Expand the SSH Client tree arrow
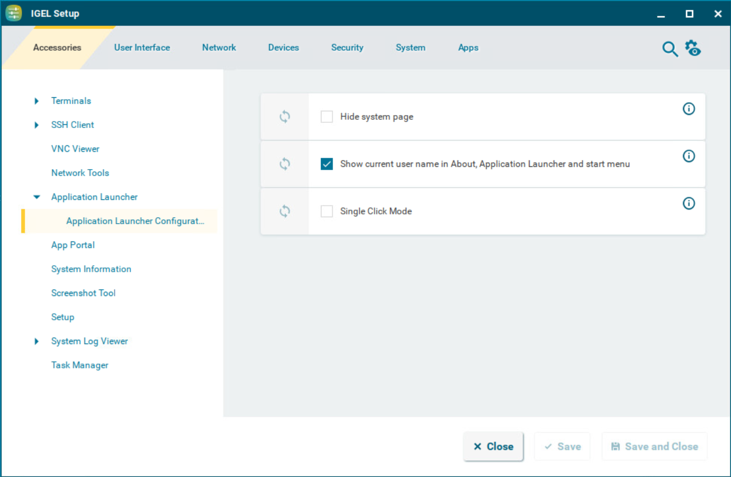The width and height of the screenshot is (731, 477). (37, 125)
